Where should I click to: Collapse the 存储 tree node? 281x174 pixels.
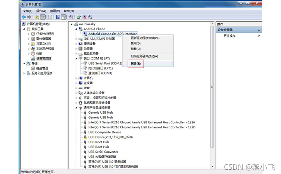(x=24, y=63)
